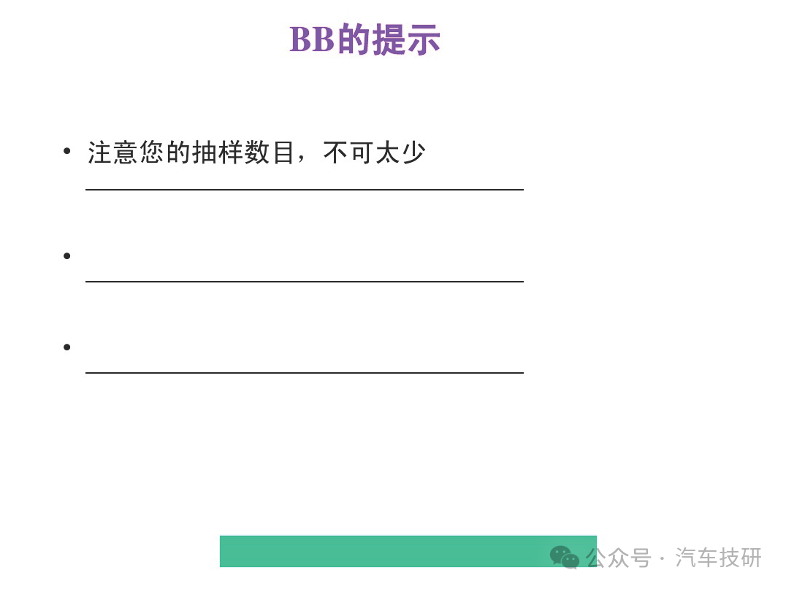Screen dimensions: 786x589
Task: Click the 公众号 watermark text
Action: click(x=619, y=558)
